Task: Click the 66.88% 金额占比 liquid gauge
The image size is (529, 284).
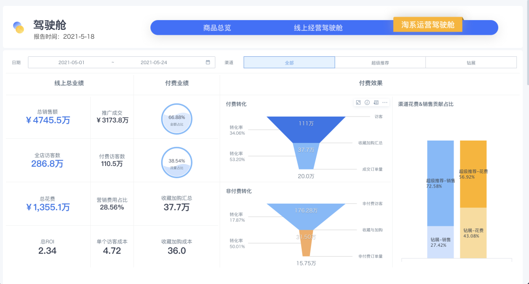Action: (177, 119)
